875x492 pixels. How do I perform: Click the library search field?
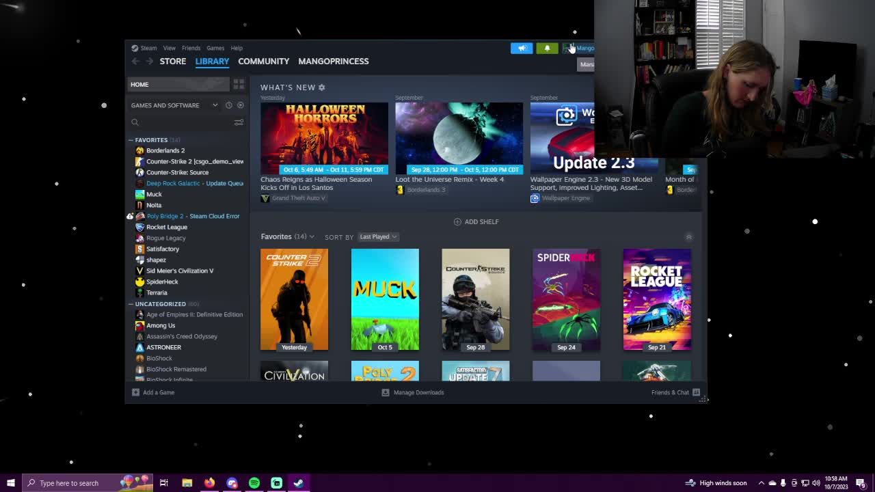point(179,122)
